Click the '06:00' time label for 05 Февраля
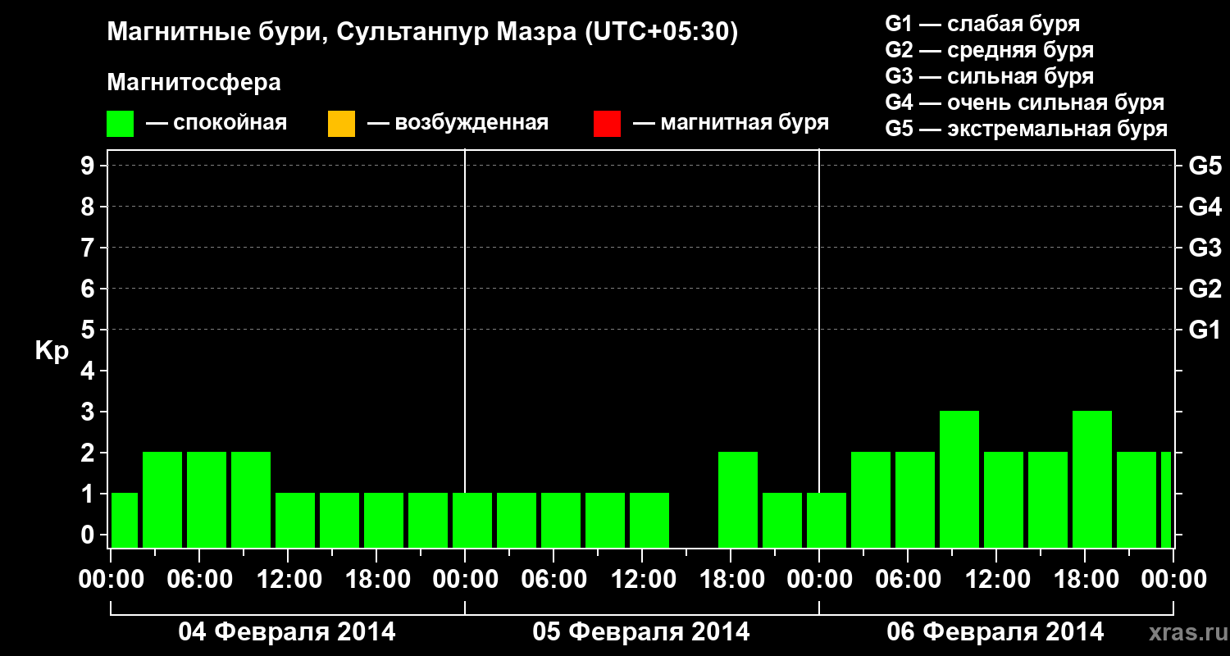The height and width of the screenshot is (656, 1230). click(553, 580)
